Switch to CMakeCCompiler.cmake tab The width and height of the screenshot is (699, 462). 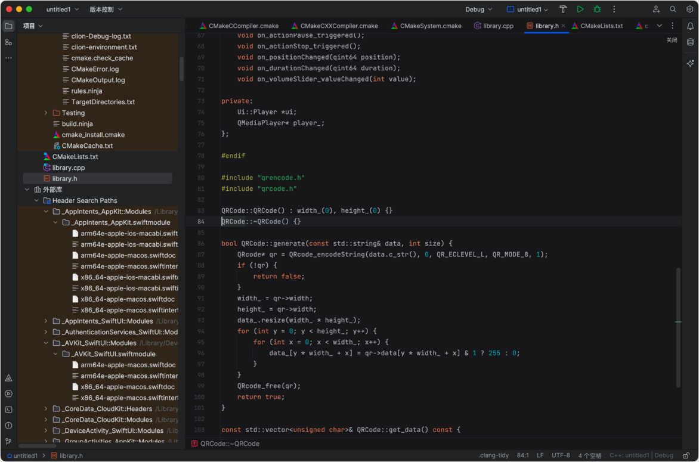click(x=239, y=26)
